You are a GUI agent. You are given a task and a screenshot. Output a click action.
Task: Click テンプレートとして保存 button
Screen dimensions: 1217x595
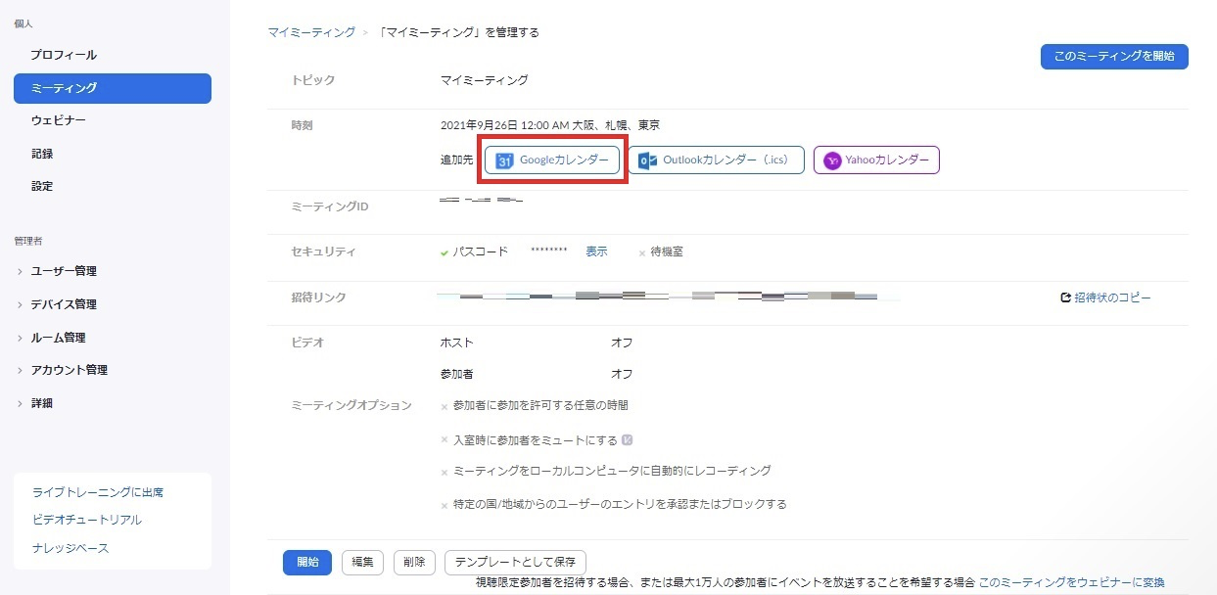(x=515, y=562)
